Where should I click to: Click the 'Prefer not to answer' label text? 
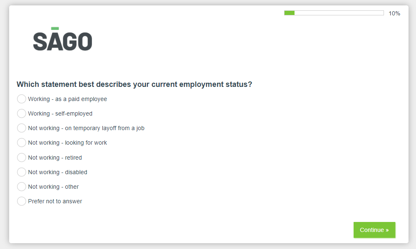point(55,201)
